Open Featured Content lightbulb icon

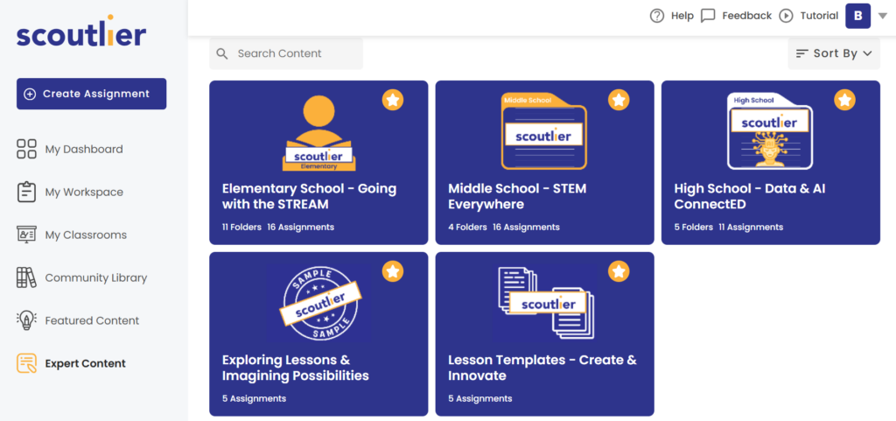tap(27, 320)
